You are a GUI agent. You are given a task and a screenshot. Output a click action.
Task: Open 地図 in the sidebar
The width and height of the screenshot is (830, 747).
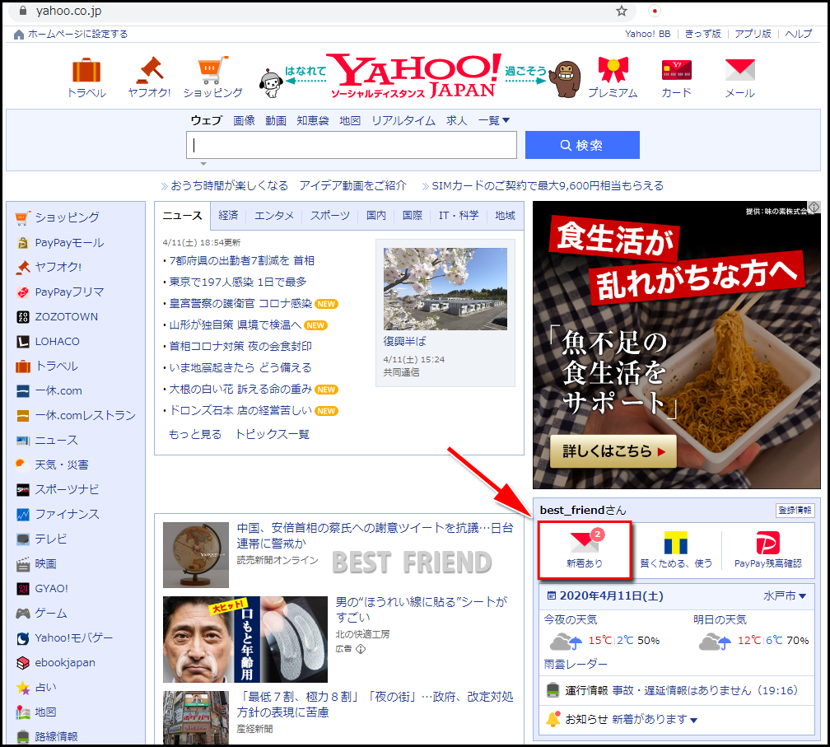tap(45, 712)
